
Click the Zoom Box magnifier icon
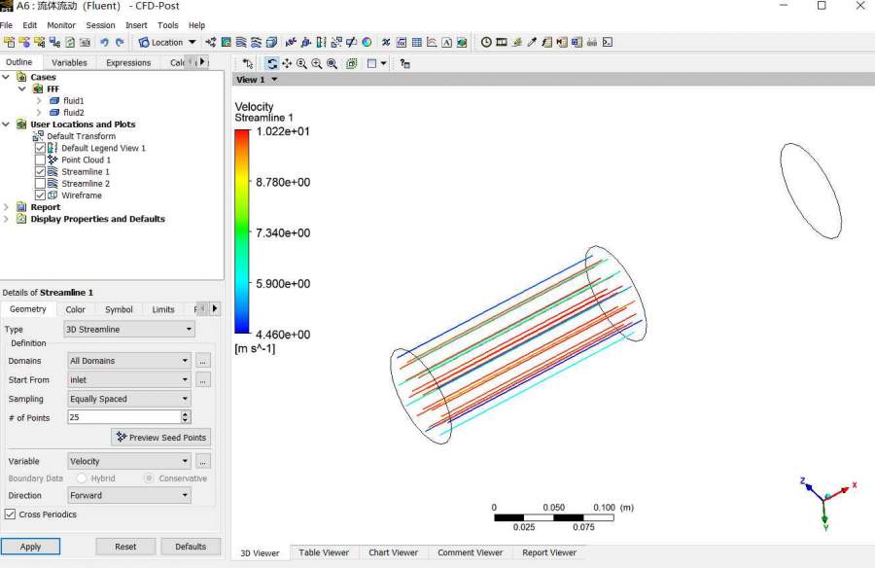[332, 63]
